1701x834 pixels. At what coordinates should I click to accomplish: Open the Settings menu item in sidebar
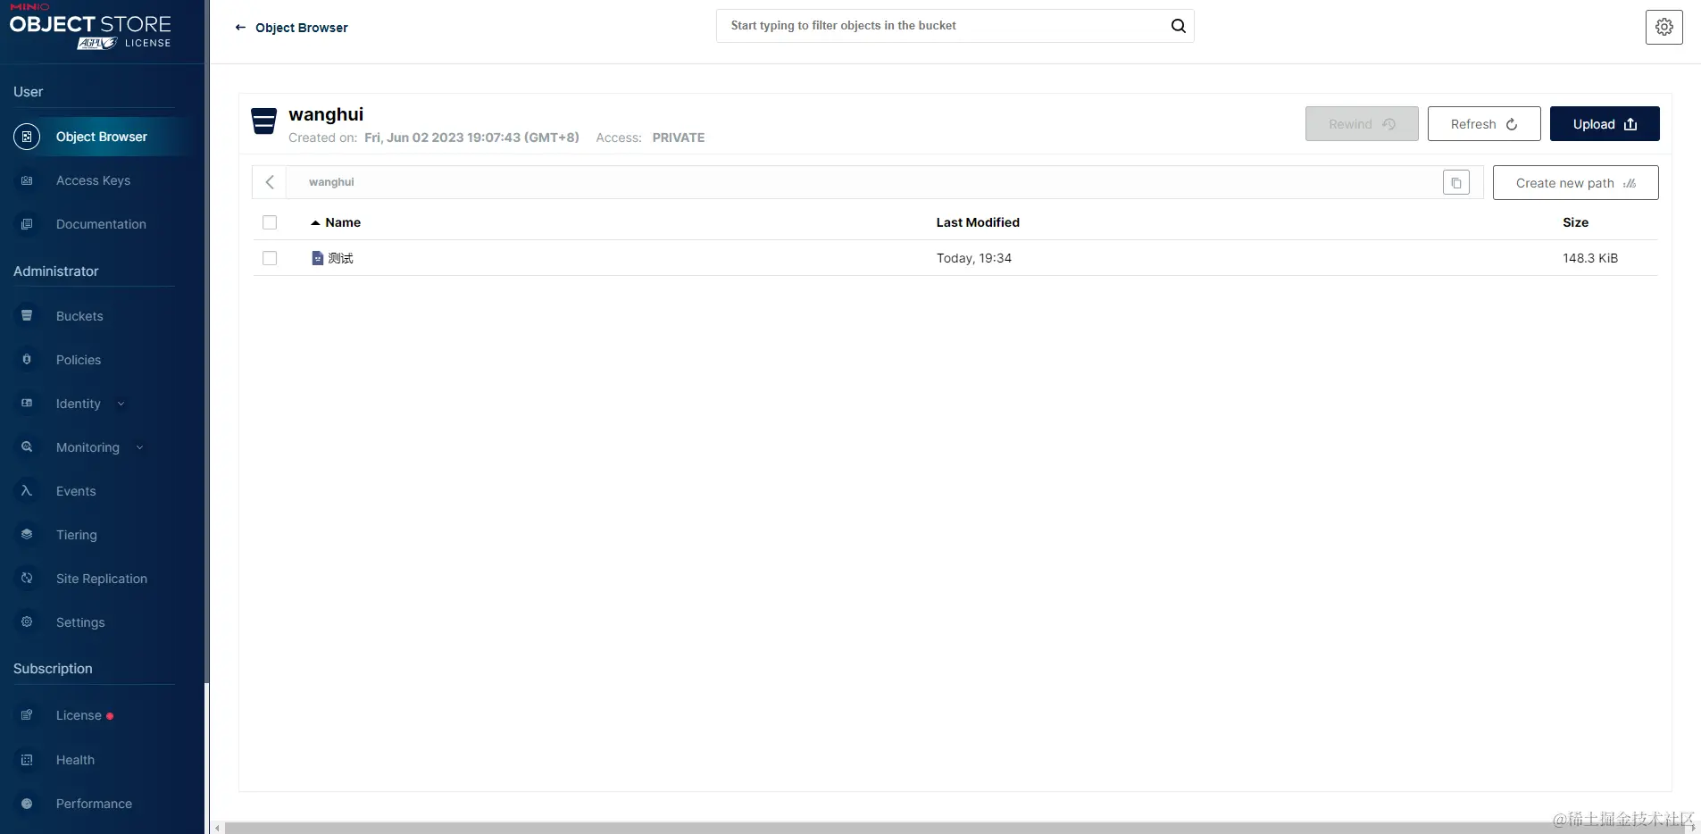pyautogui.click(x=80, y=622)
